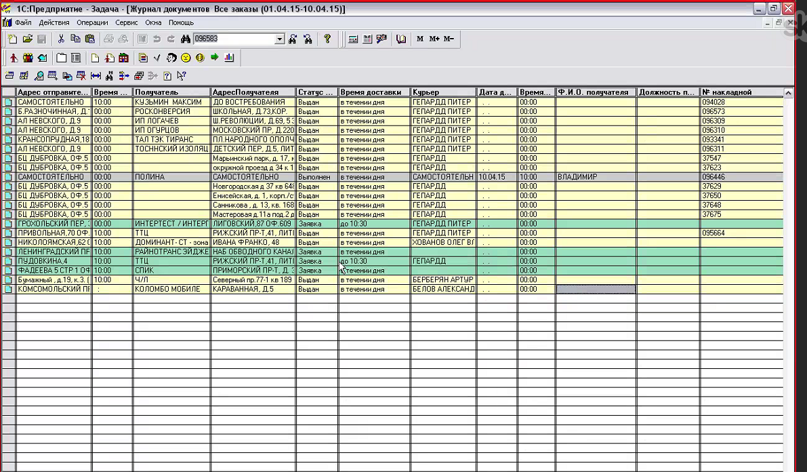This screenshot has width=807, height=472.
Task: Click the scissors Cut icon
Action: (x=61, y=39)
